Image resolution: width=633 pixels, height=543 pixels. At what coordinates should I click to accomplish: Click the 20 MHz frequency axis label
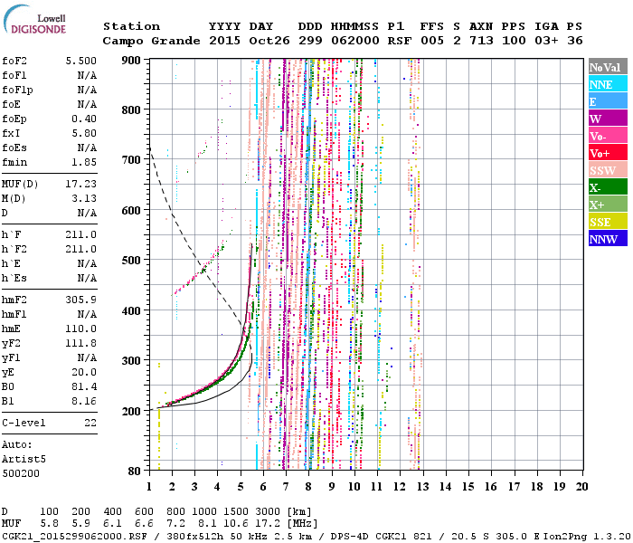coord(581,487)
